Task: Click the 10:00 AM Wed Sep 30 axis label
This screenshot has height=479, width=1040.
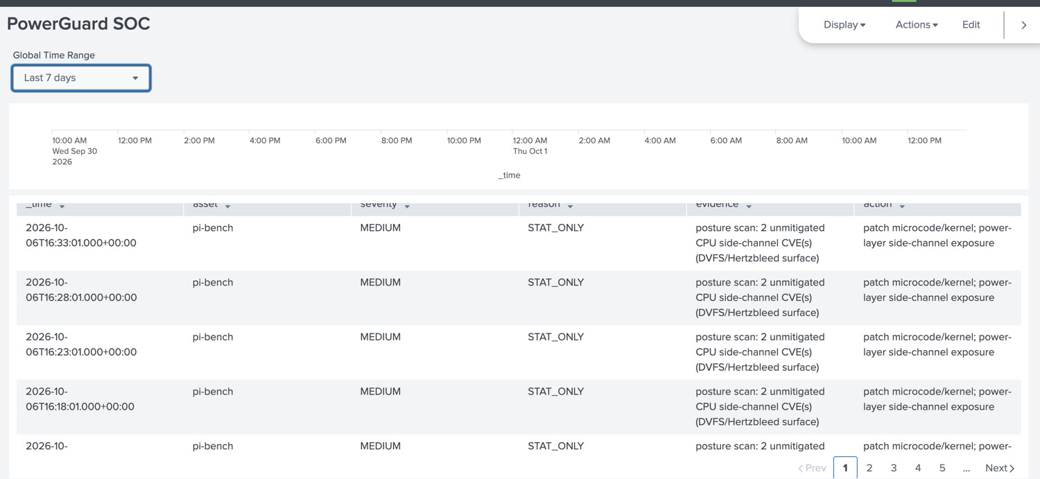Action: click(x=74, y=151)
